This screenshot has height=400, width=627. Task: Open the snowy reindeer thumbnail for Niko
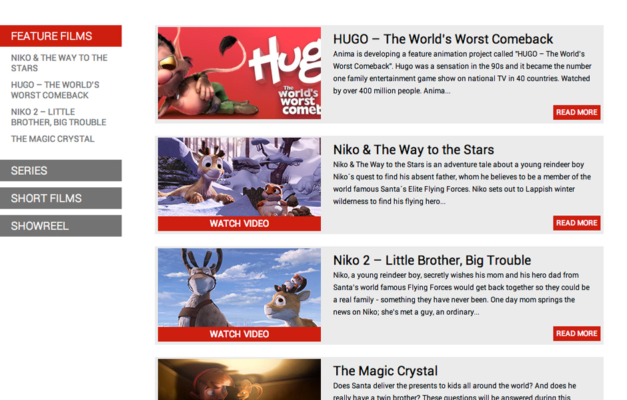[x=239, y=177]
